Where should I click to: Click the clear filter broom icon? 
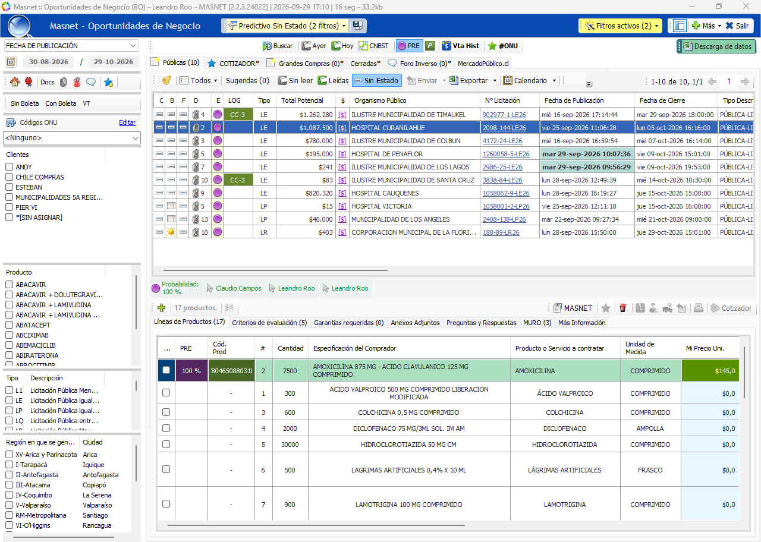(x=166, y=80)
